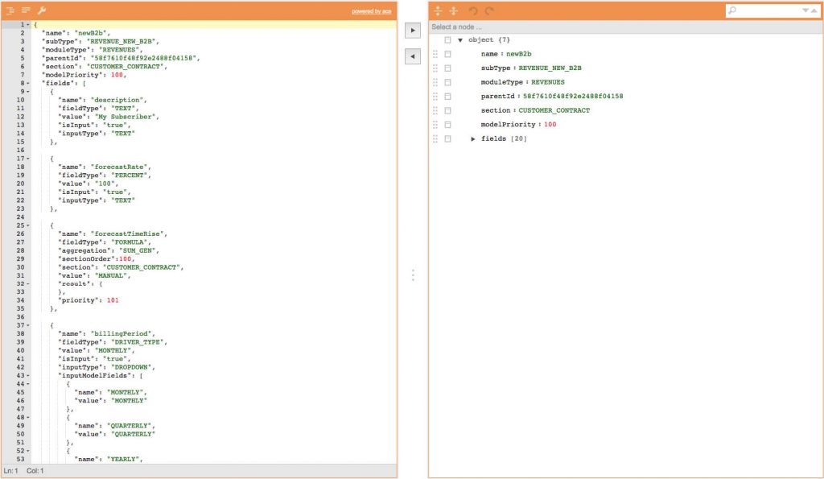This screenshot has height=479, width=824.
Task: Collapse the root object node
Action: coord(460,40)
